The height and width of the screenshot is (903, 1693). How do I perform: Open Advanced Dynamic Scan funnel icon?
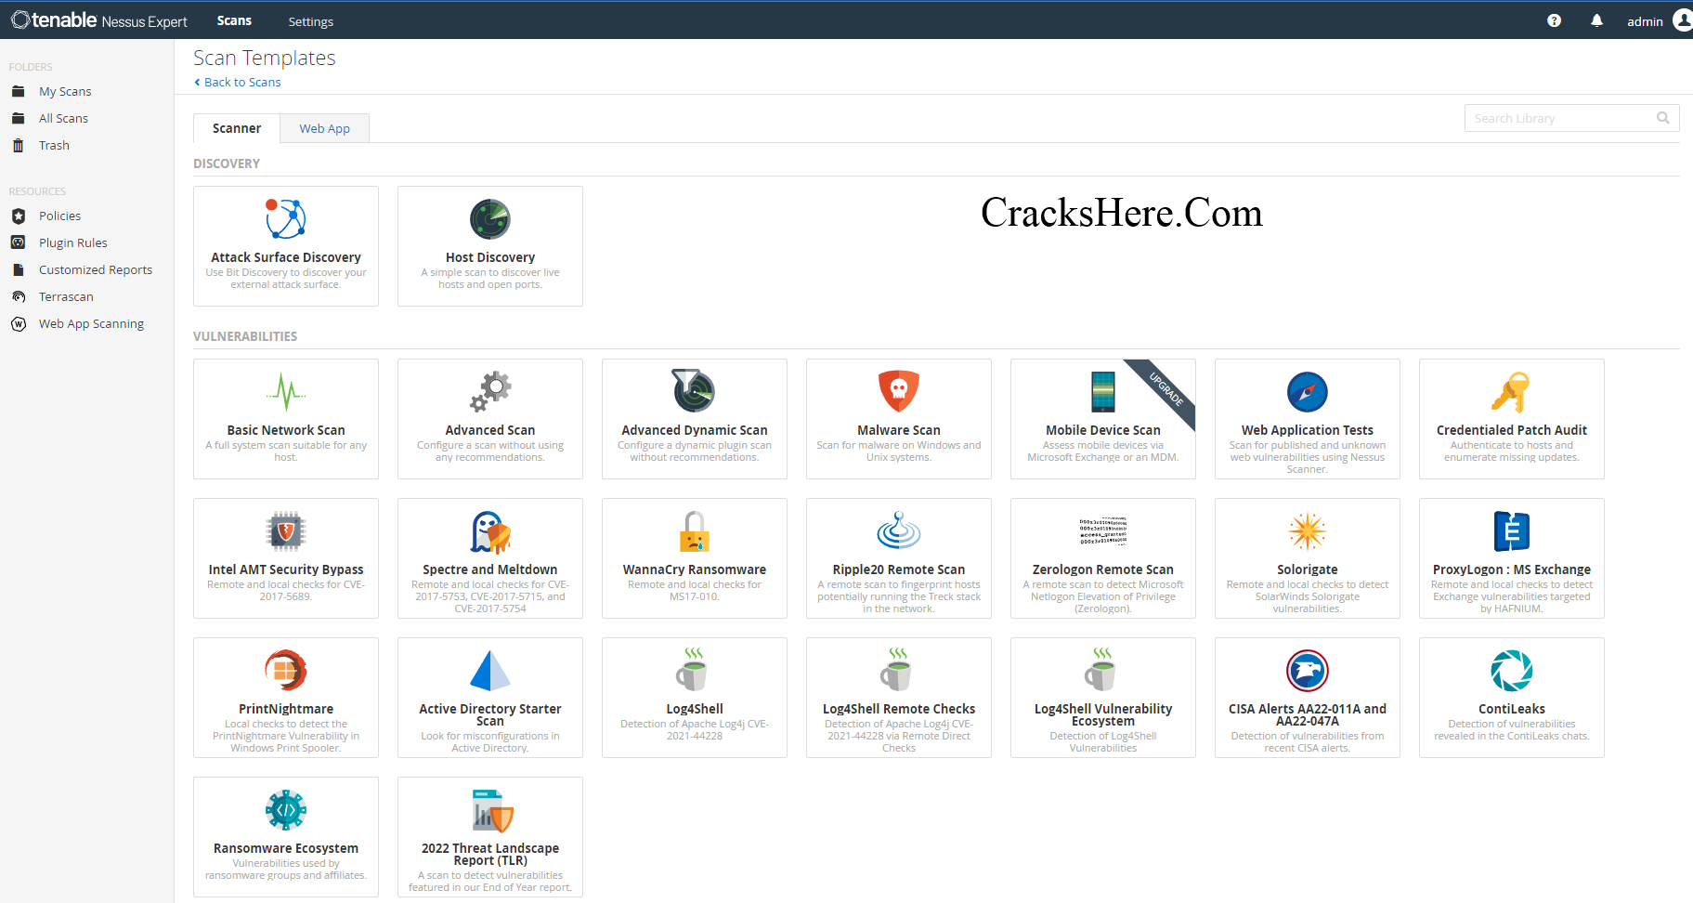695,391
